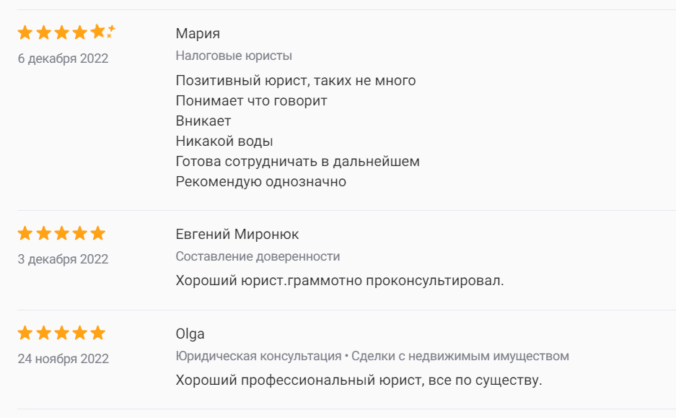Select the Составление доверенности service label
This screenshot has width=676, height=418.
click(x=258, y=256)
